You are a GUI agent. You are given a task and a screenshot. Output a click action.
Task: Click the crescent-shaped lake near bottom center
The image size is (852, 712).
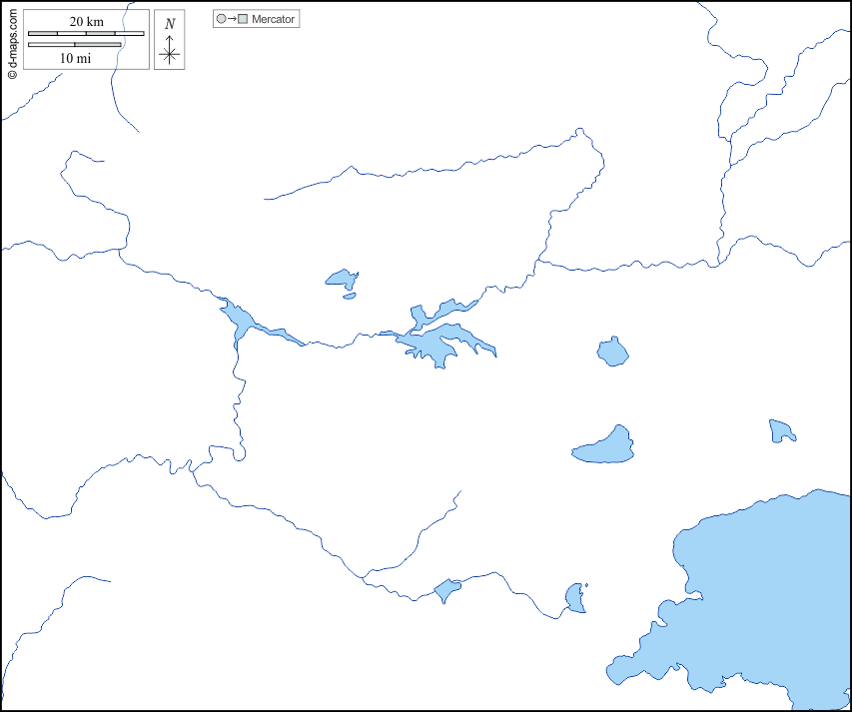tap(573, 598)
